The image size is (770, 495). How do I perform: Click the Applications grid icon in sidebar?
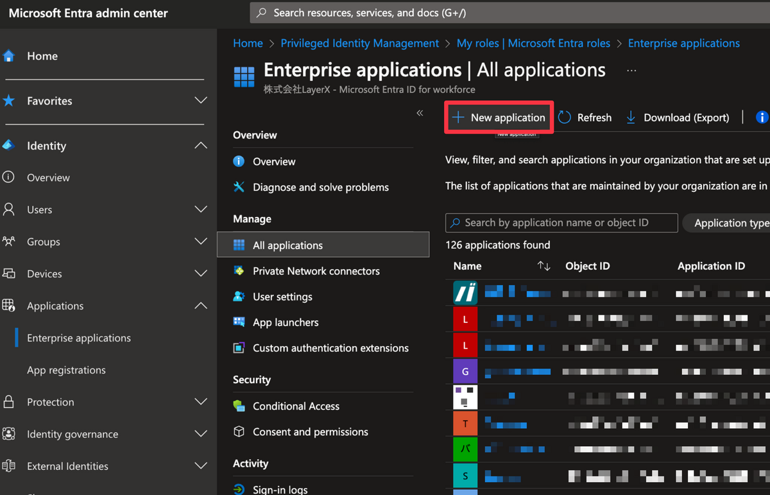click(x=8, y=306)
